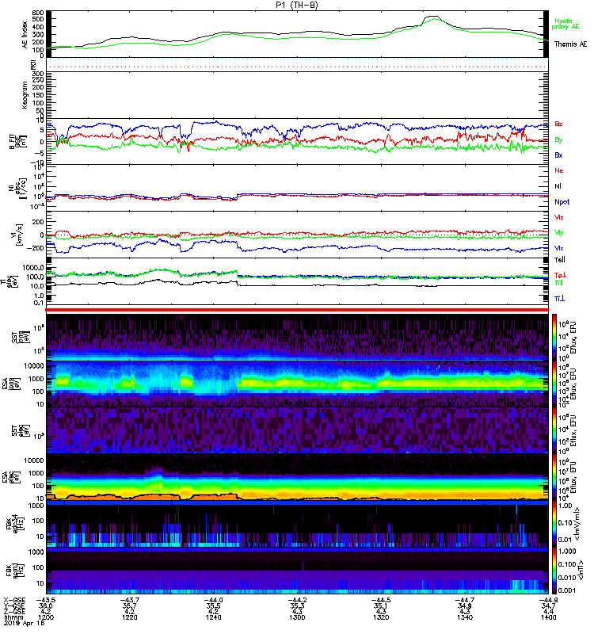The width and height of the screenshot is (594, 634).
Task: Click the 1220 time tick label
Action: (x=129, y=617)
